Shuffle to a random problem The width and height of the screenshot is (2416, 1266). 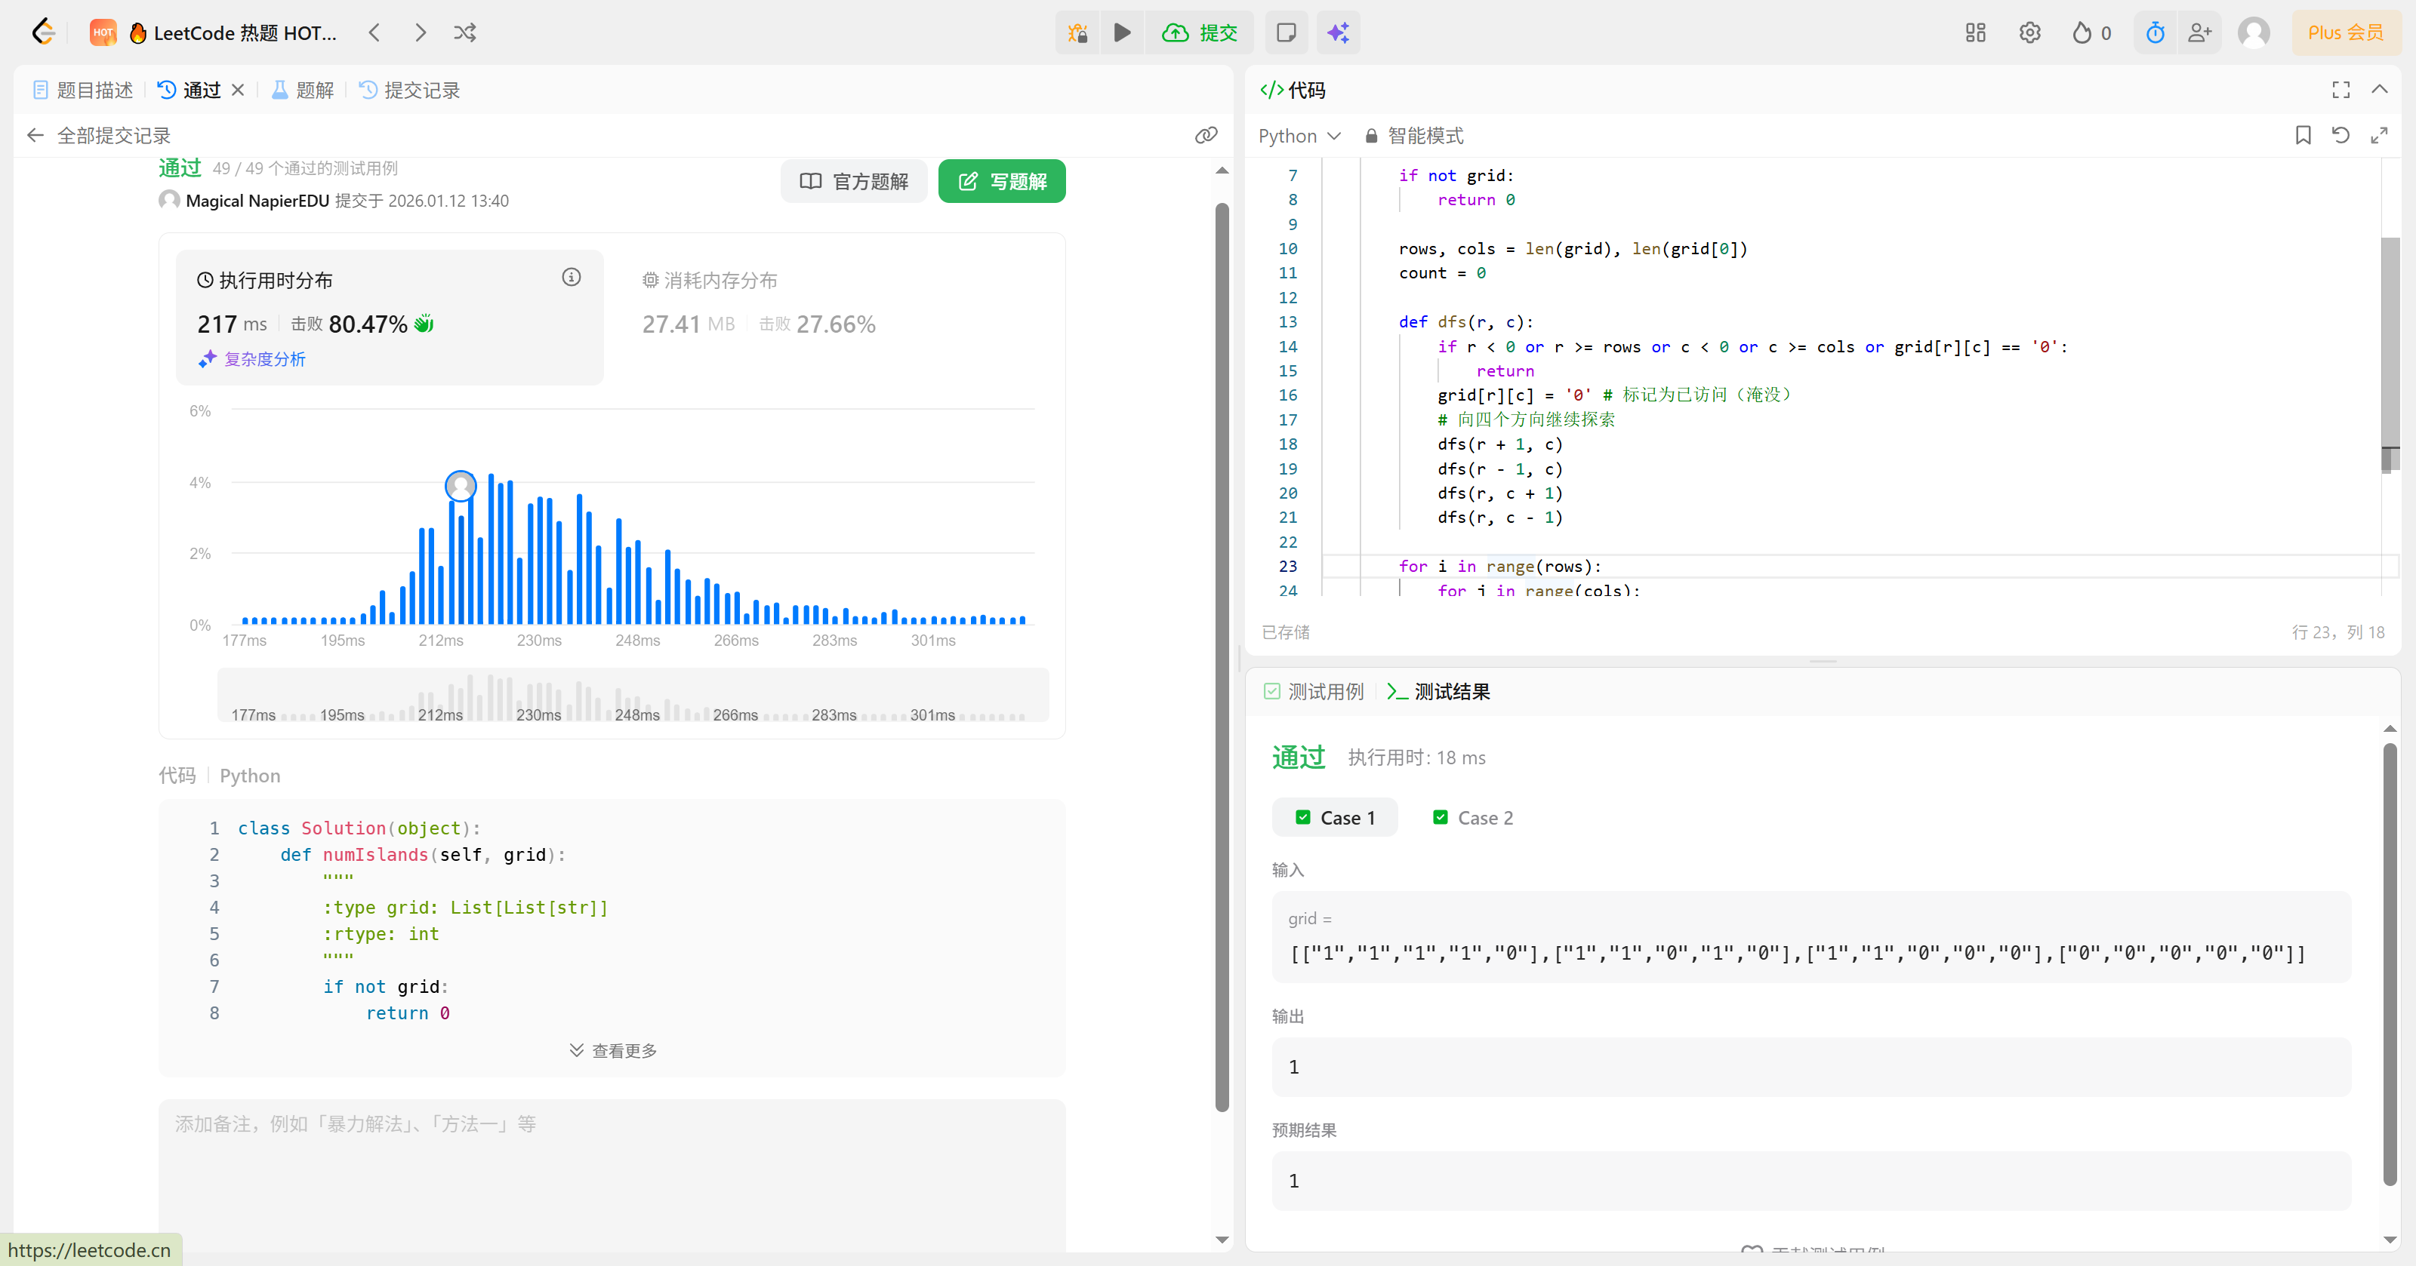(465, 32)
